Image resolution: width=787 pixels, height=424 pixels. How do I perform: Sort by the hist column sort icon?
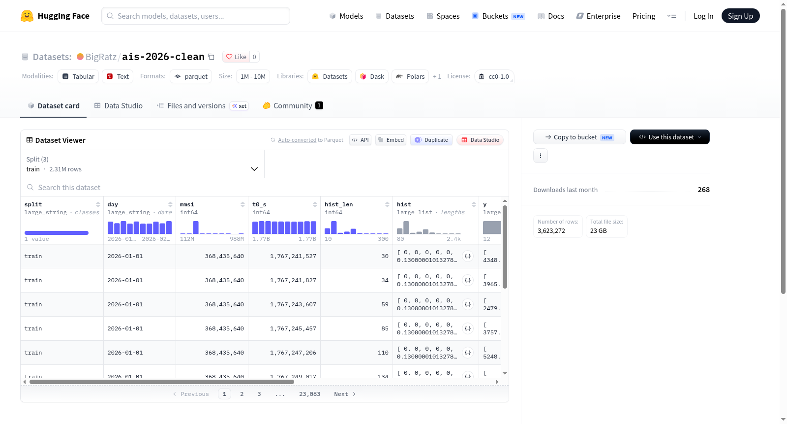point(474,204)
